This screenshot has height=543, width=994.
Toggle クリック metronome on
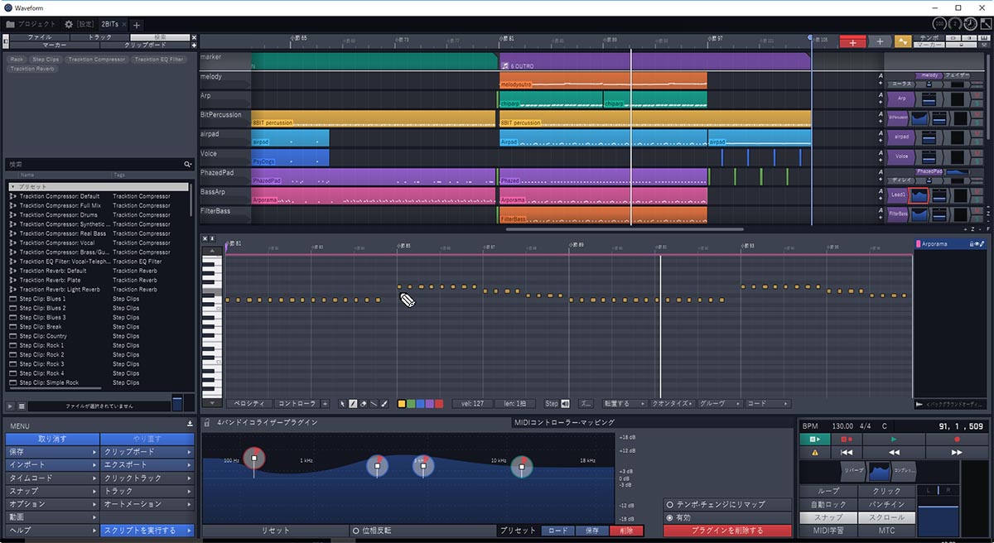(x=886, y=490)
